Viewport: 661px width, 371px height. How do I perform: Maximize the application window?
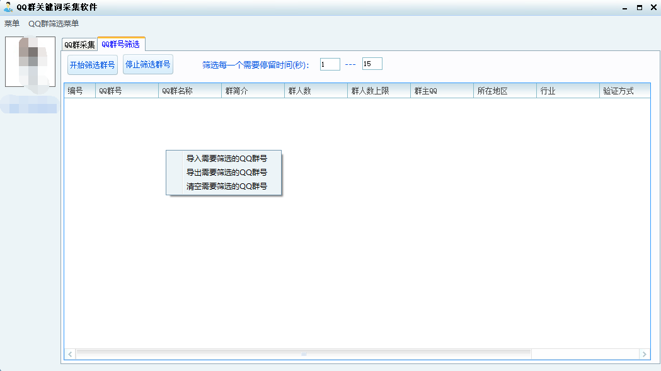[x=640, y=8]
